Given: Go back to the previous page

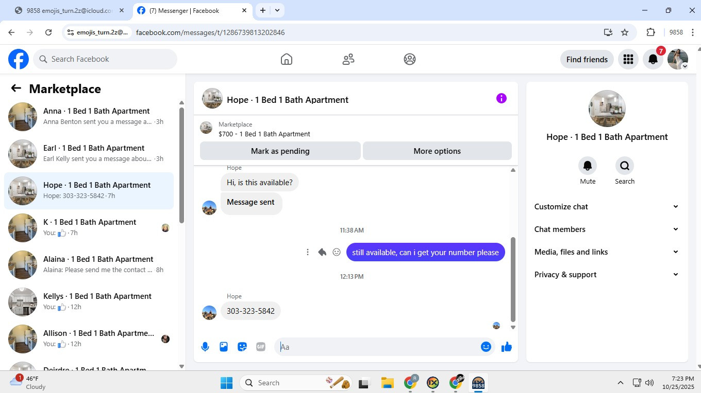Looking at the screenshot, I should point(11,32).
